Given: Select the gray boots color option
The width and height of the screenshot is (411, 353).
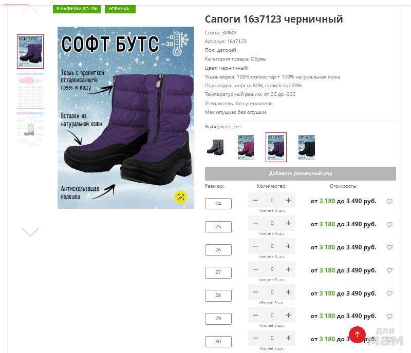Looking at the screenshot, I should pyautogui.click(x=215, y=147).
